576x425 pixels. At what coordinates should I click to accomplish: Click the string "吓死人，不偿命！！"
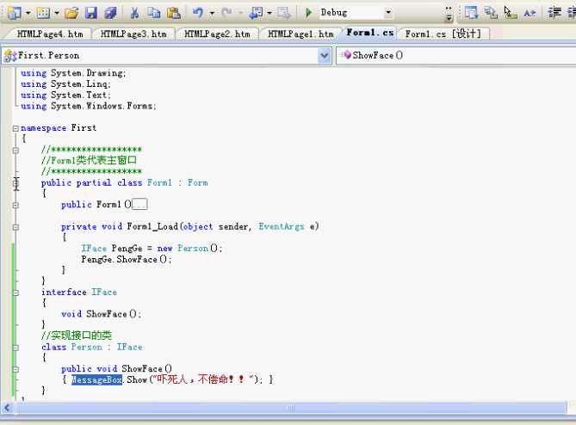(x=203, y=379)
